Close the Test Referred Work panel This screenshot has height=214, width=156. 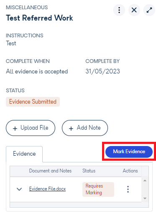[x=134, y=10]
